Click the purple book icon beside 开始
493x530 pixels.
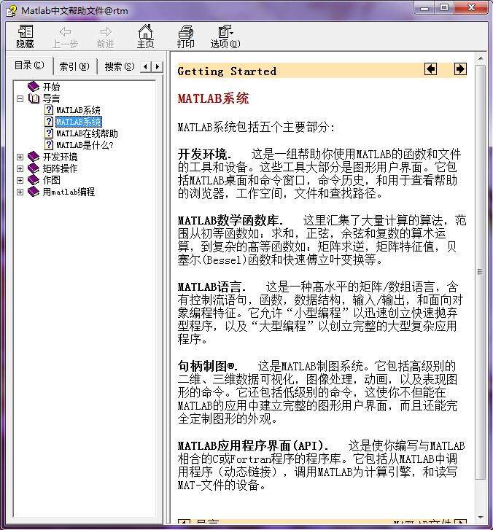pos(34,87)
